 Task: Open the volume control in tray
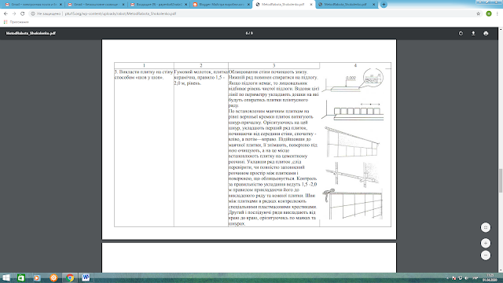tap(466, 278)
